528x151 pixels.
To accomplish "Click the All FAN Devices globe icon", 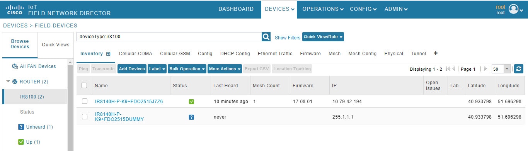I will (x=15, y=66).
